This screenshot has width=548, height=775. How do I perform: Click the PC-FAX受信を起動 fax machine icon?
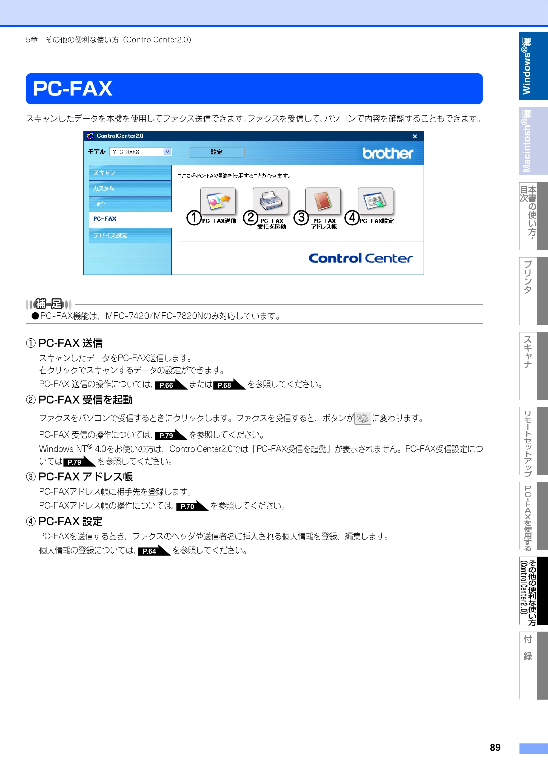(270, 201)
